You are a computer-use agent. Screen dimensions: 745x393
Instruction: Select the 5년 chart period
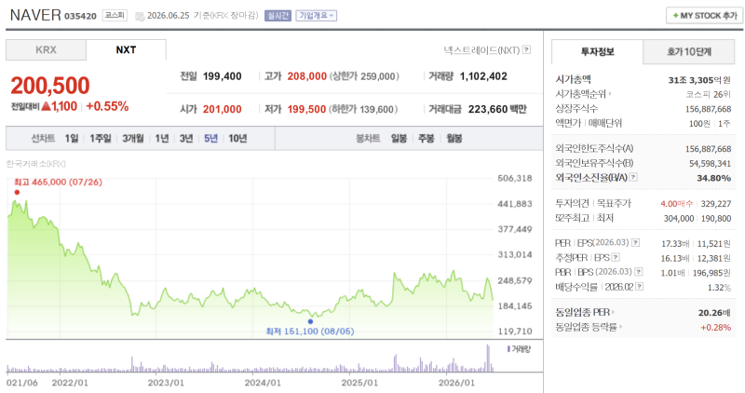[211, 138]
